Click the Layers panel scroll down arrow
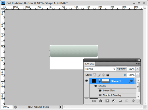148x110 pixels. point(138,97)
